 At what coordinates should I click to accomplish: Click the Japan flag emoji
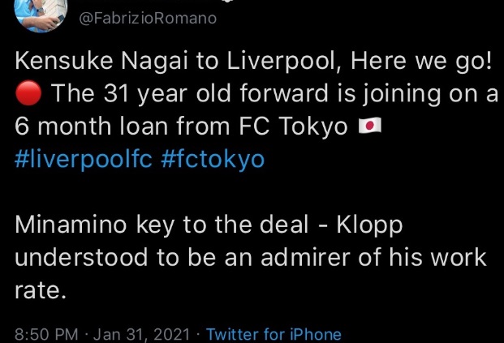pos(368,126)
